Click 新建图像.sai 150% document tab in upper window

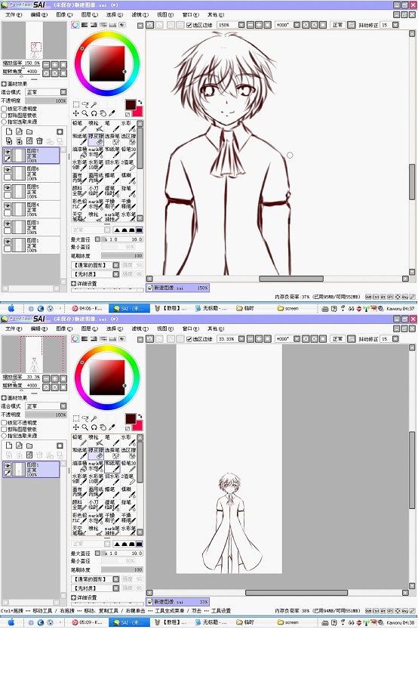tap(178, 288)
